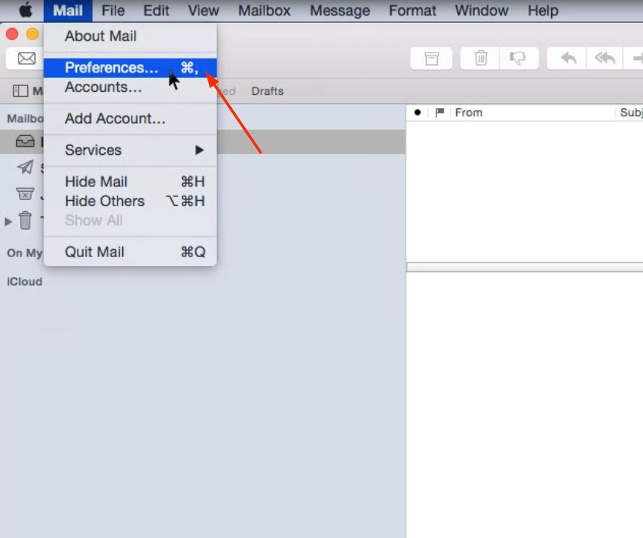
Task: Click the Reply All double-arrow icon
Action: pyautogui.click(x=605, y=58)
